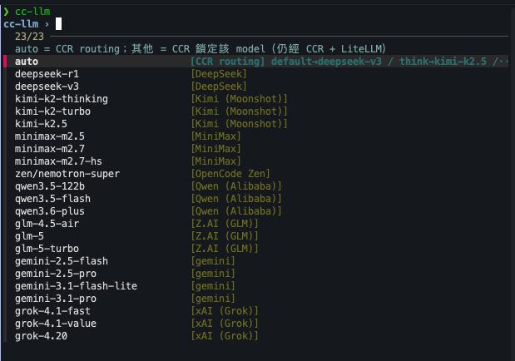This screenshot has height=361, width=515.
Task: Select grok-4.20 at the list bottom
Action: pos(258,336)
